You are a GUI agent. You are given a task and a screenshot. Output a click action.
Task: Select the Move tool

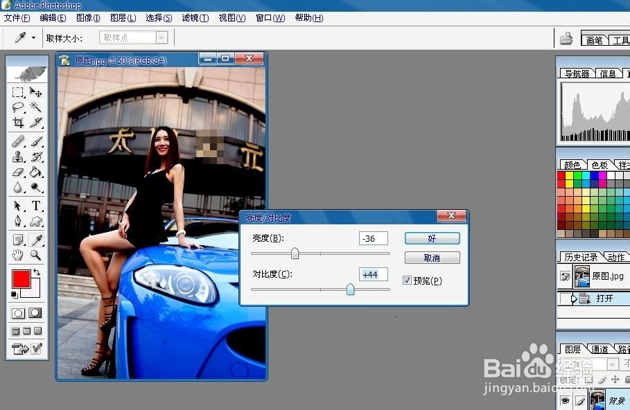[35, 91]
